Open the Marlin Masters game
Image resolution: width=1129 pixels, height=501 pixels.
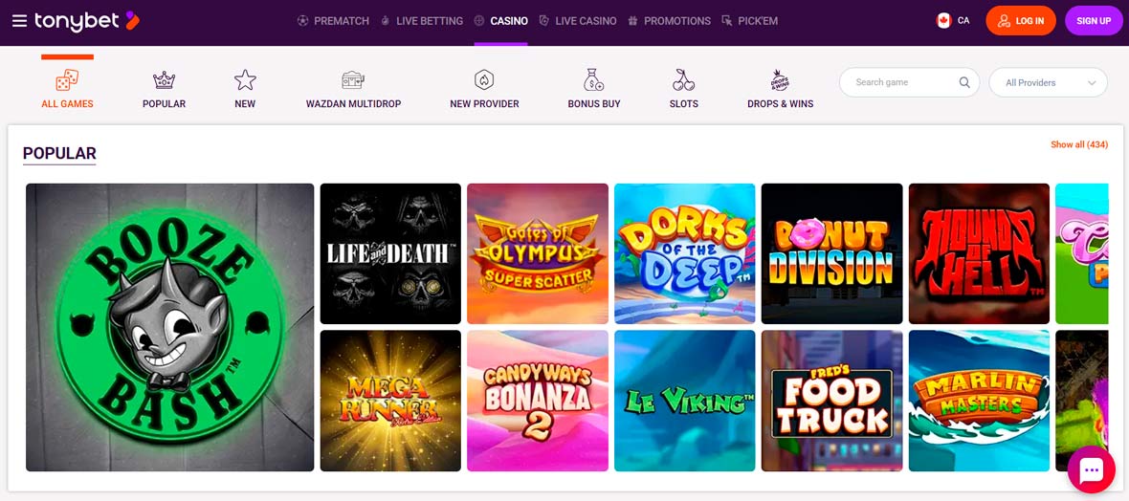pos(979,401)
